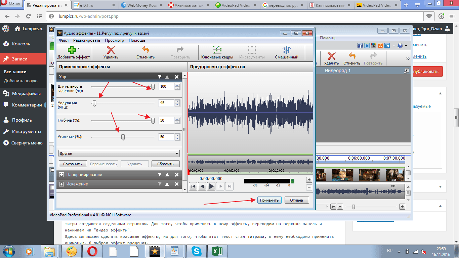The image size is (459, 258).
Task: Click the Отмена button
Action: 297,200
